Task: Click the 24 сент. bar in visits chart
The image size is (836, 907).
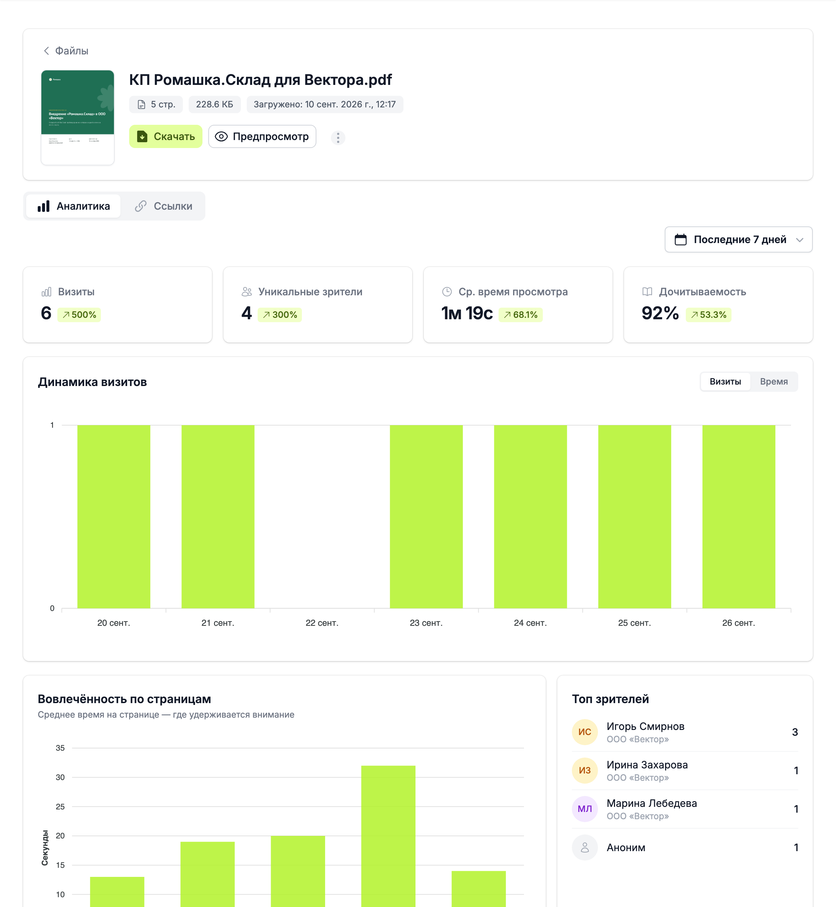Action: click(530, 517)
